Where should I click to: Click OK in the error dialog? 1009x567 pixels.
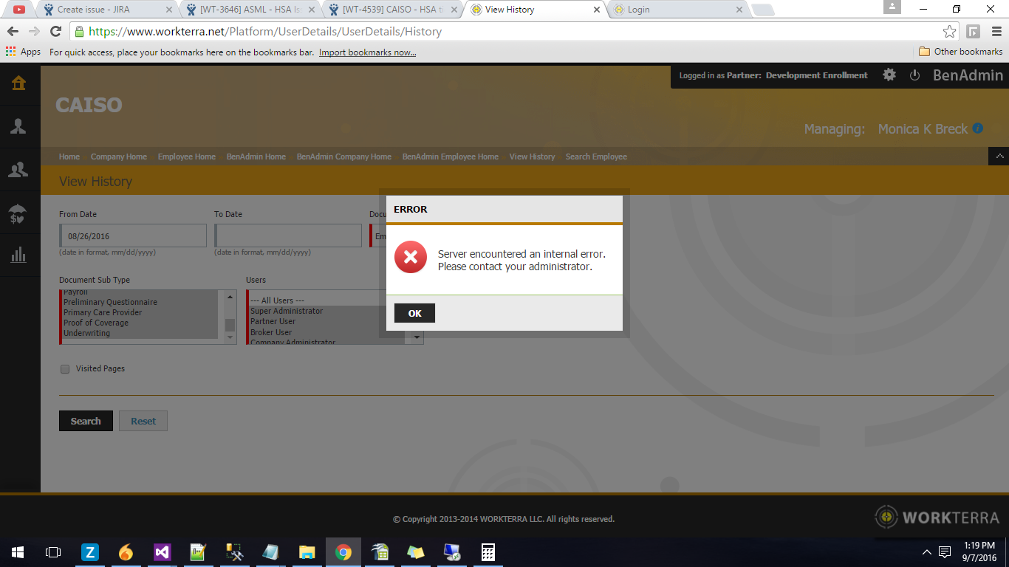pos(414,313)
